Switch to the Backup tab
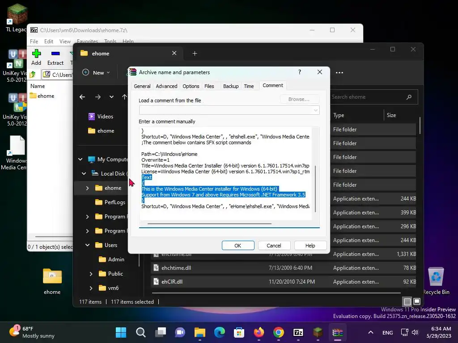Viewport: 458px width, 343px height. 231,86
